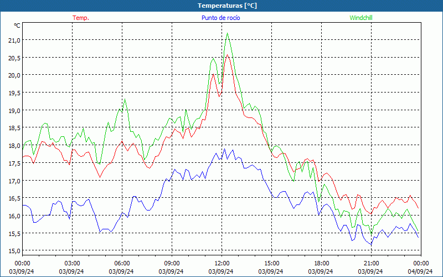Click the "04/09/24" date label
This screenshot has width=443, height=277.
coord(420,271)
